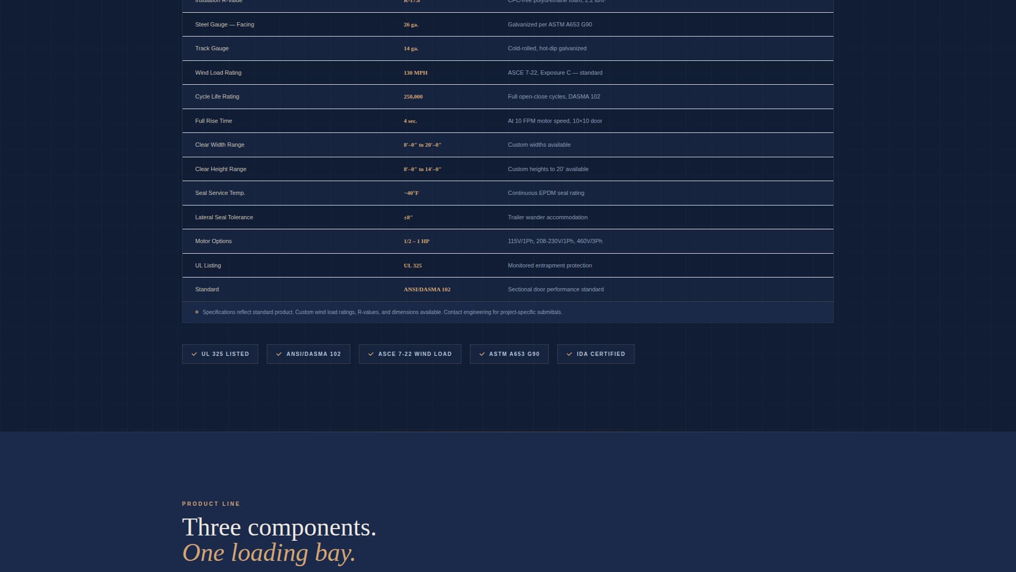Click the Seal Service Temp. value −40°F

411,193
